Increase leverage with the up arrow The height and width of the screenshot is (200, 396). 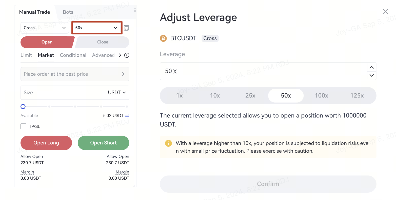tap(372, 67)
